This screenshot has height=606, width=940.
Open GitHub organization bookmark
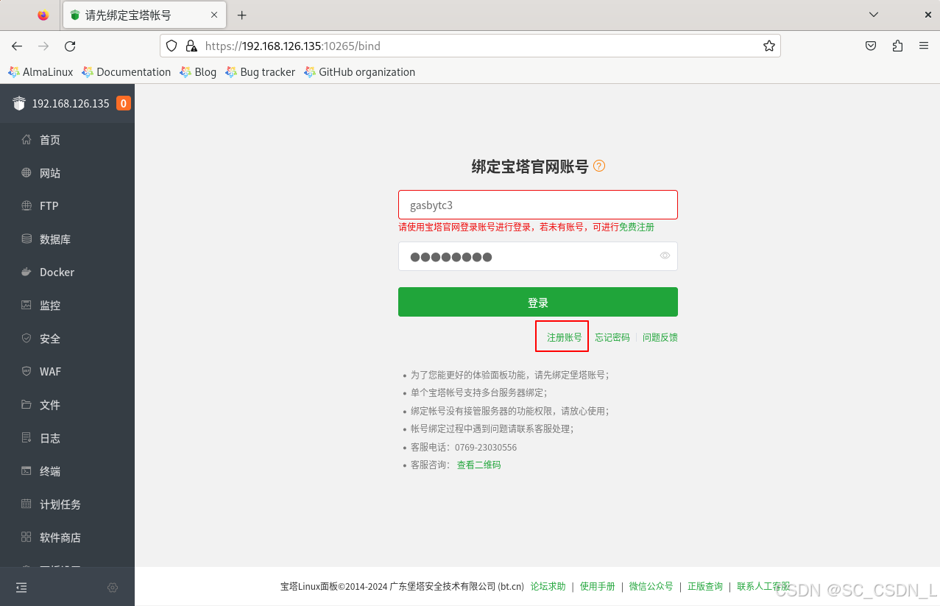tap(360, 72)
